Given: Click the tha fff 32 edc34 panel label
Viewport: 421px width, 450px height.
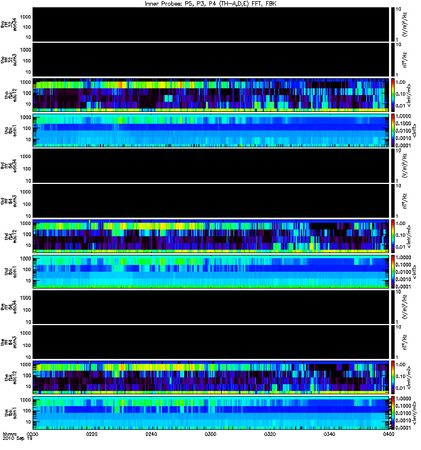Looking at the screenshot, I should tap(9, 24).
